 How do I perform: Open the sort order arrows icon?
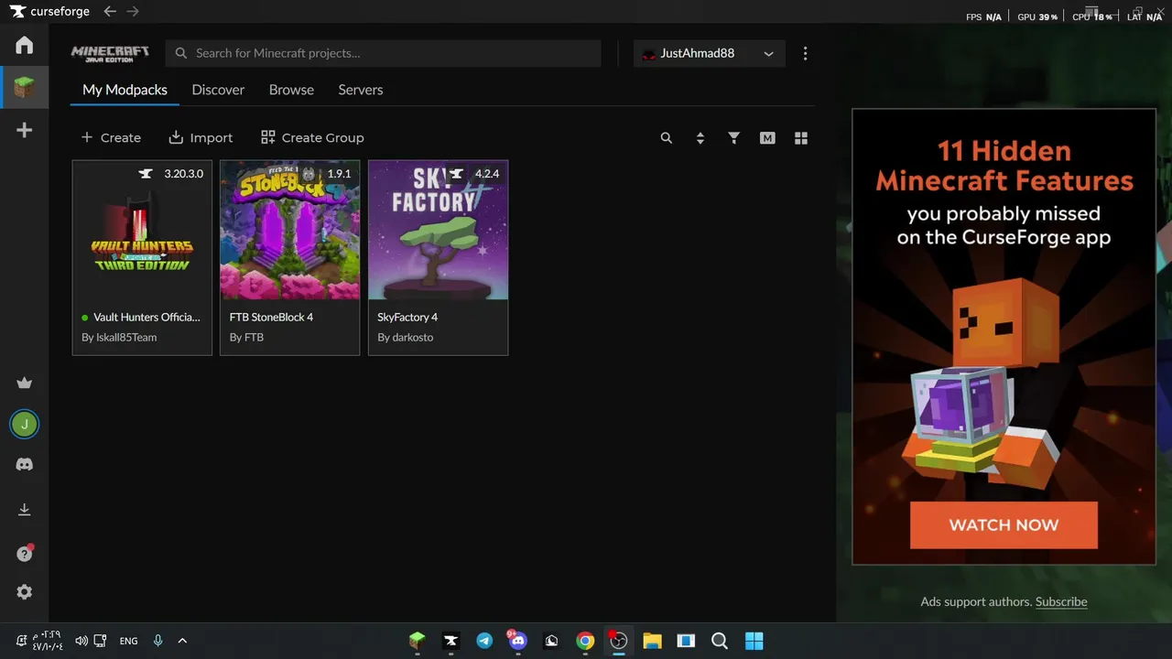pos(700,138)
